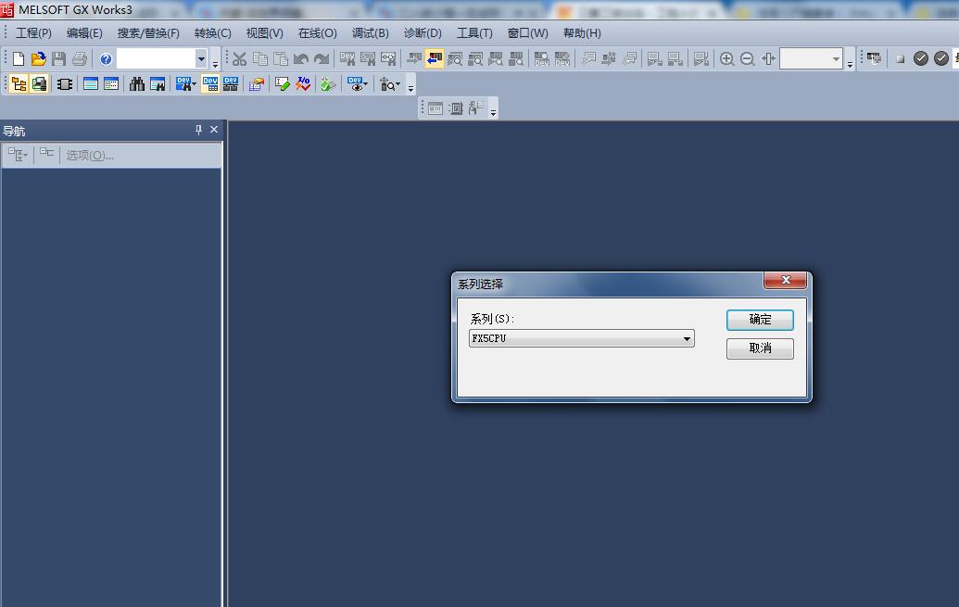Screen dimensions: 959x607
Task: Open the 在线(O) menu
Action: coord(317,33)
